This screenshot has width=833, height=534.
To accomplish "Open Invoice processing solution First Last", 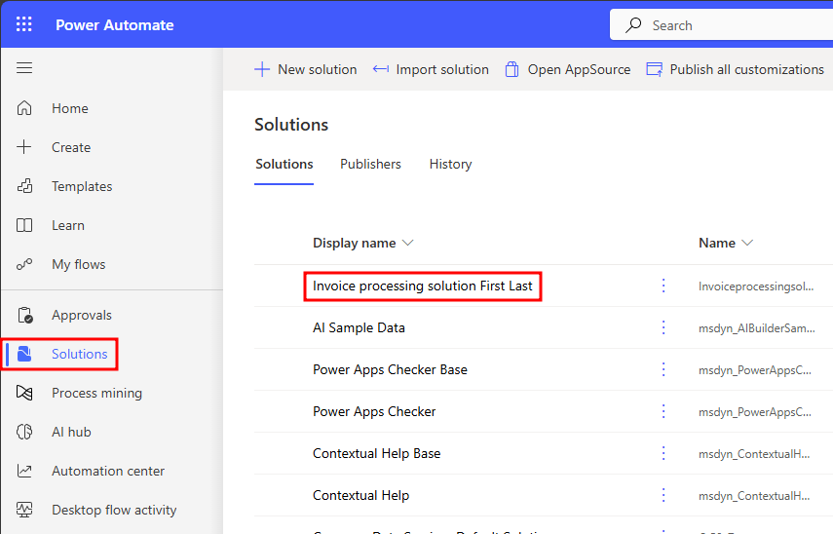I will click(x=422, y=286).
